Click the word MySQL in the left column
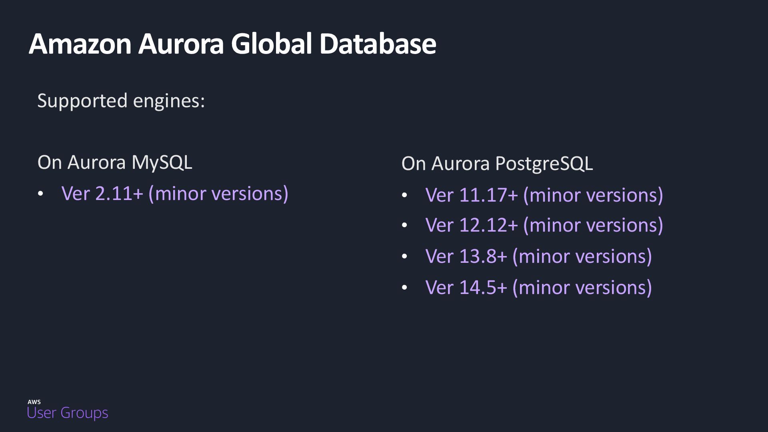768x432 pixels. [x=162, y=162]
